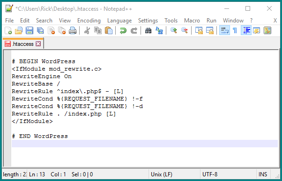This screenshot has height=181, width=282.
Task: Open the Run menu
Action: pyautogui.click(x=211, y=21)
